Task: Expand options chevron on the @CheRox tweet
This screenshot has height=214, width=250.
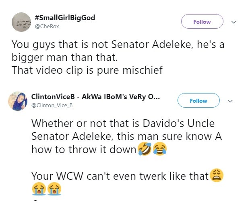Action: point(233,22)
